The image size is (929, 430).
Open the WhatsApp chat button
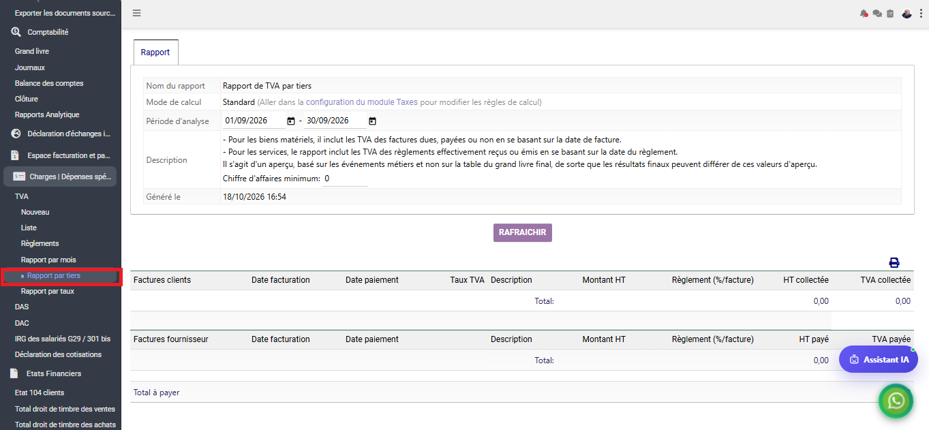(897, 401)
